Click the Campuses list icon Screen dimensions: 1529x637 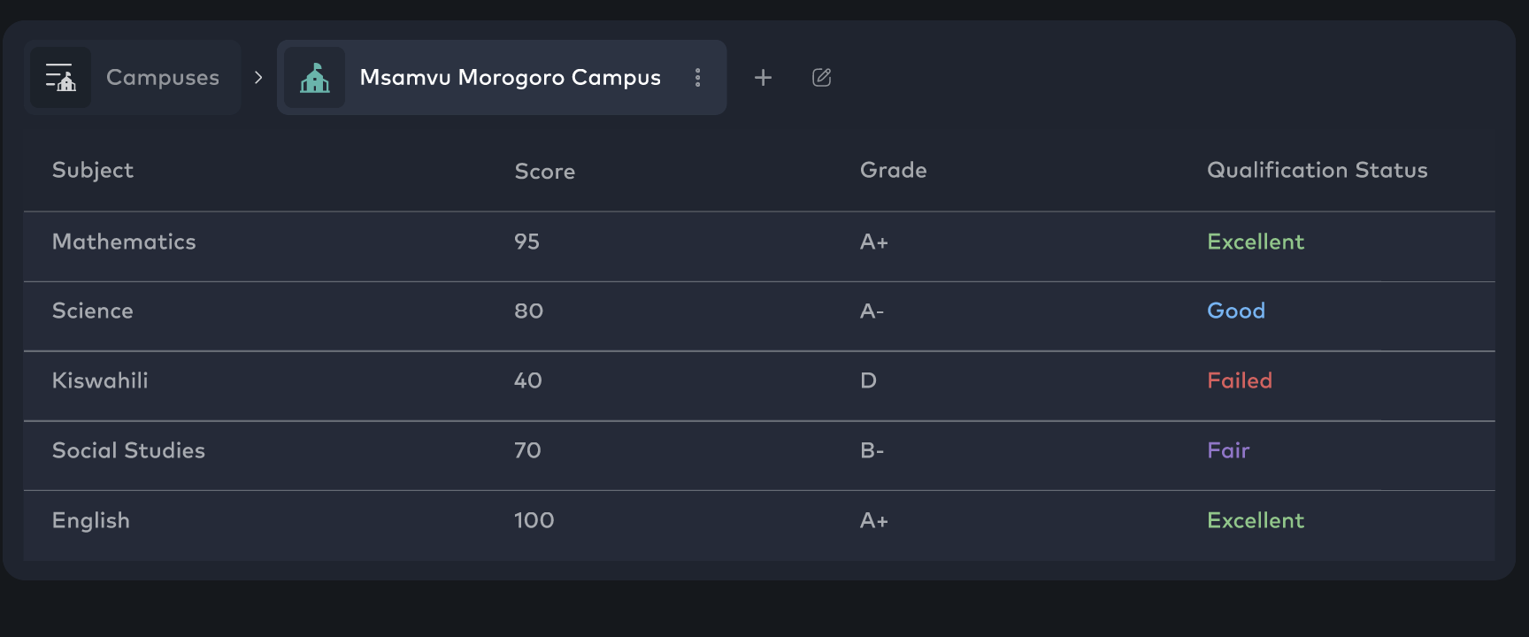[60, 78]
